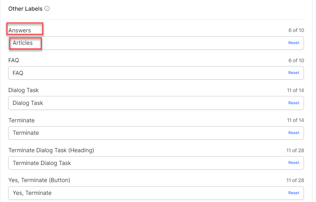The image size is (316, 202).
Task: Click the FAQ field title above input
Action: (x=14, y=60)
